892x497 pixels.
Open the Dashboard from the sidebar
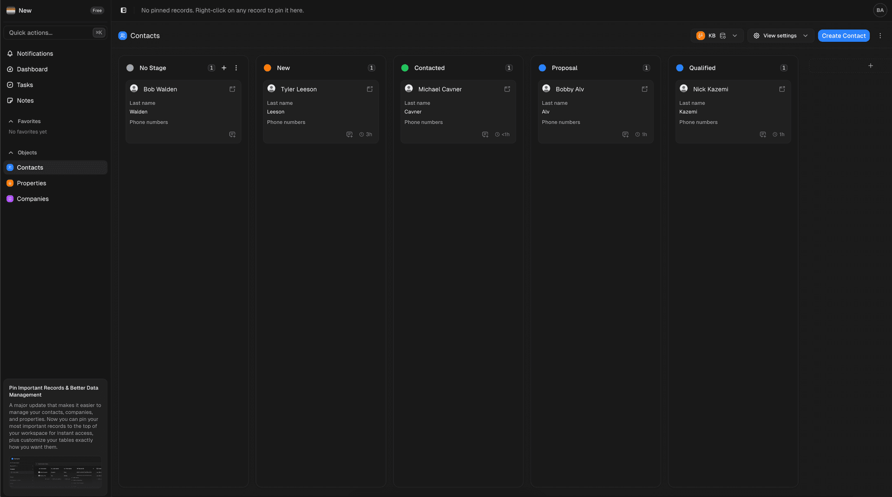(x=32, y=69)
